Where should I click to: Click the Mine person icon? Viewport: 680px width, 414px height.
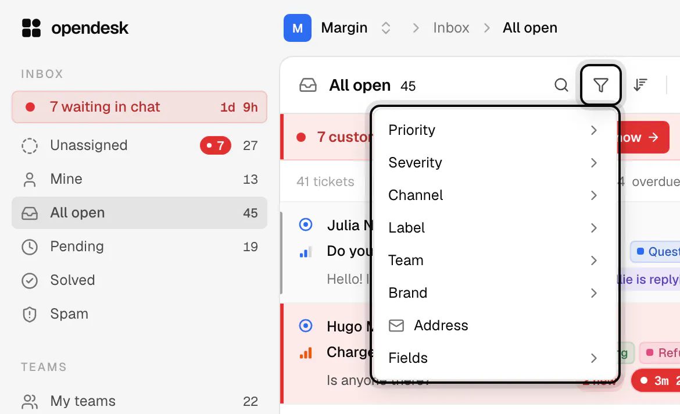(30, 179)
